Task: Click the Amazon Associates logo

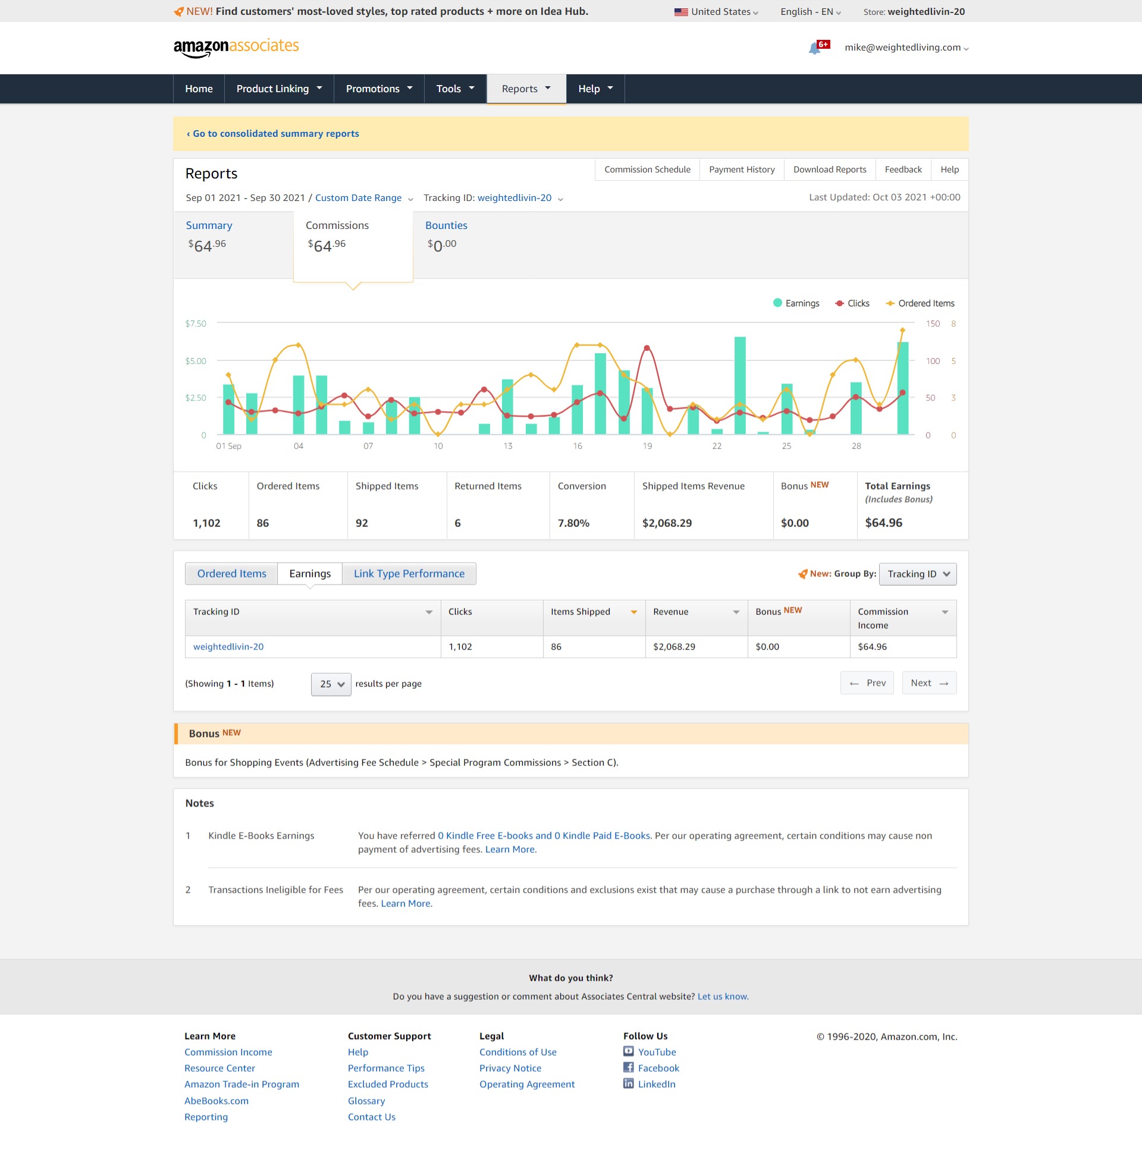Action: point(236,48)
